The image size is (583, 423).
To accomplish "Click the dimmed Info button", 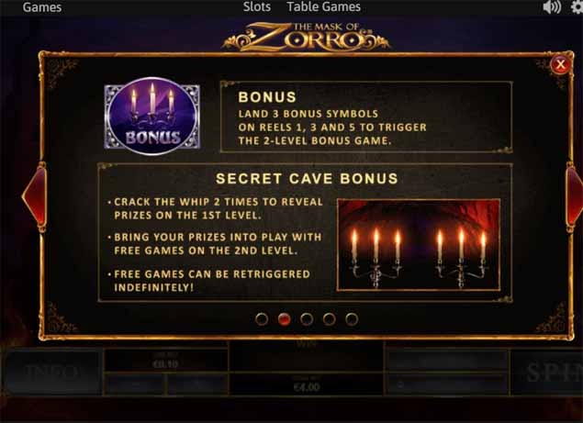I will (51, 372).
